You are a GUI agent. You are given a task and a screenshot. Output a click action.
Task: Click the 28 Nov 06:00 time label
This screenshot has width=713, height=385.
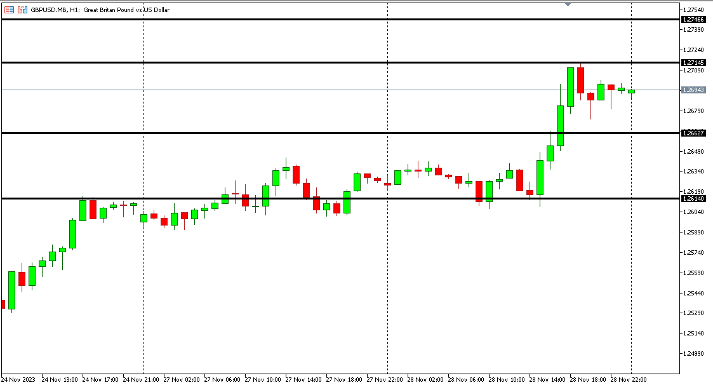click(x=466, y=379)
